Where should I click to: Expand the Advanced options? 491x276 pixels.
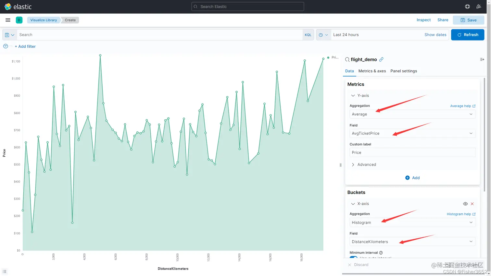[x=363, y=164]
